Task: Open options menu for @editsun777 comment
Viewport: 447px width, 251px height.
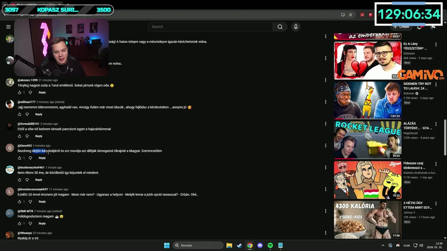Action: [325, 102]
